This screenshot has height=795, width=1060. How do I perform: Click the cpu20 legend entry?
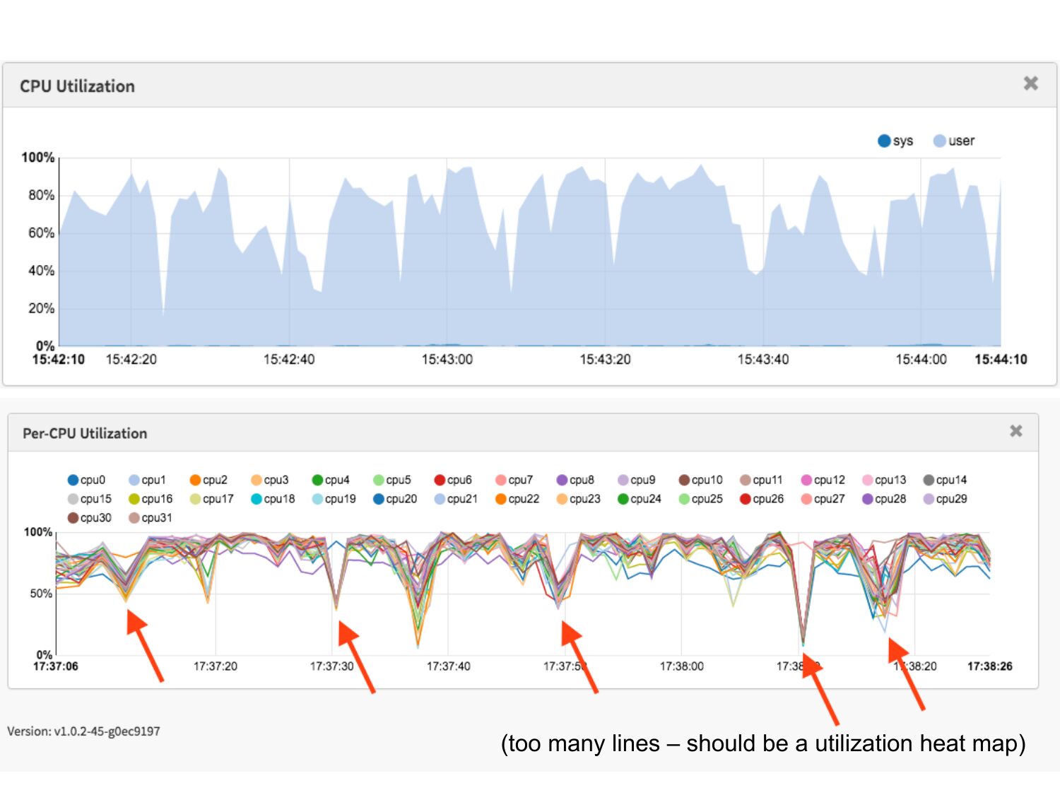(395, 499)
